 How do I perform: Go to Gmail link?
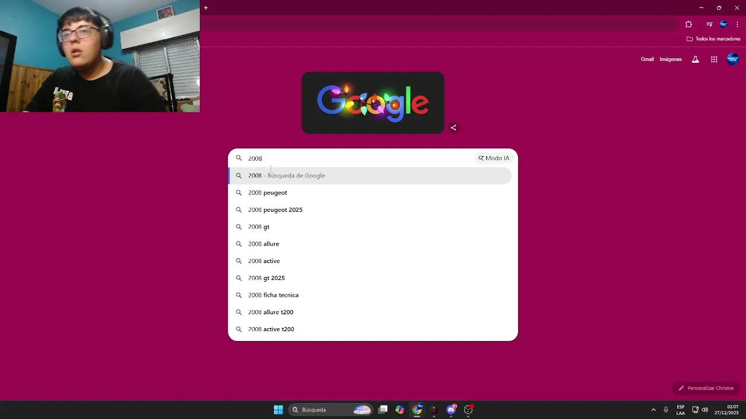[x=647, y=59]
